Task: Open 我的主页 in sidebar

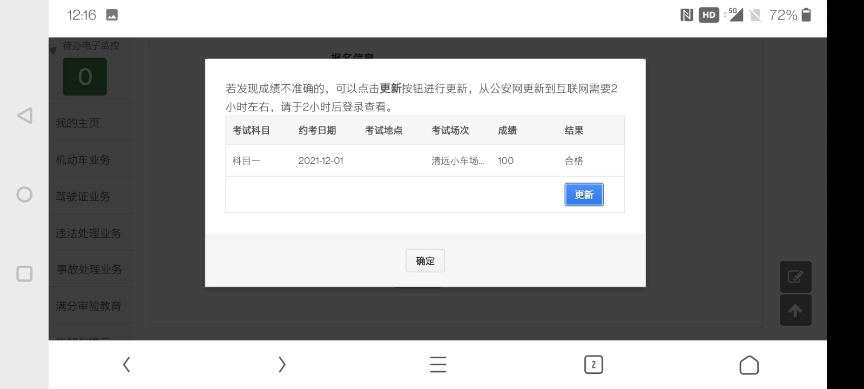Action: tap(78, 123)
